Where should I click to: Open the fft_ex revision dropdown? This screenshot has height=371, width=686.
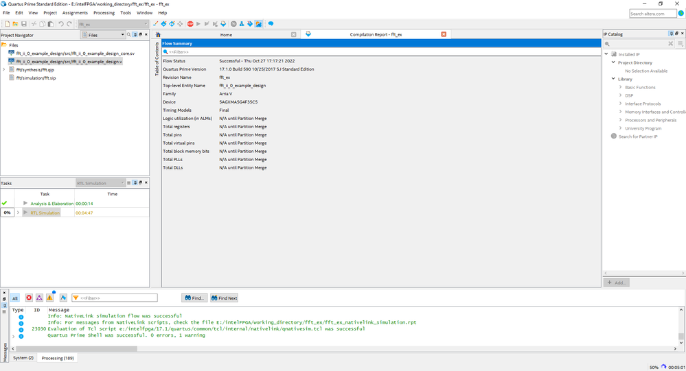click(x=113, y=25)
